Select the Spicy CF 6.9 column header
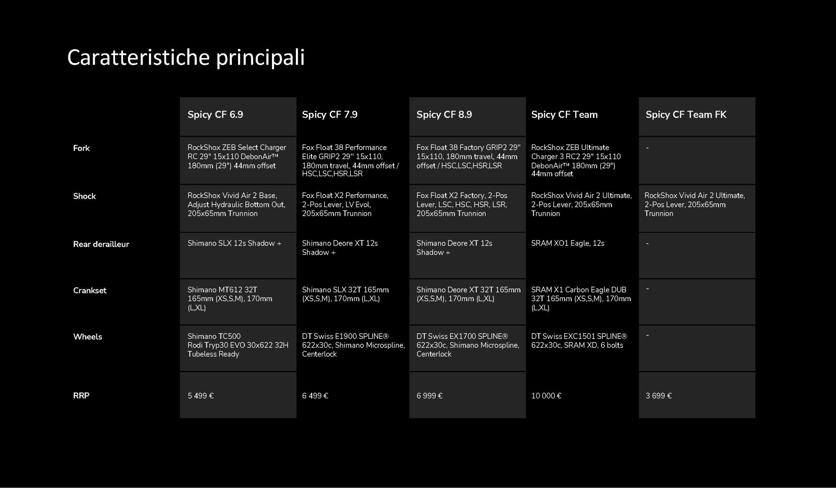The height and width of the screenshot is (488, 836). [215, 114]
